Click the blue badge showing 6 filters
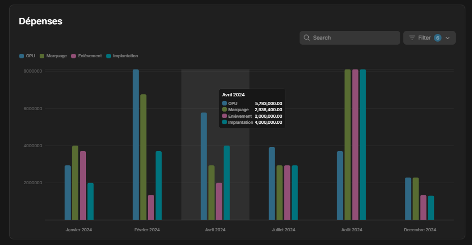 coord(437,38)
